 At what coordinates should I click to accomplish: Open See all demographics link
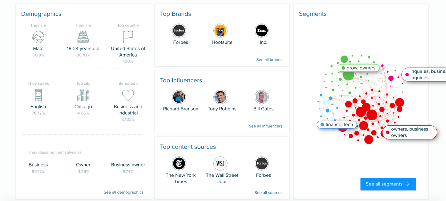pos(123,192)
